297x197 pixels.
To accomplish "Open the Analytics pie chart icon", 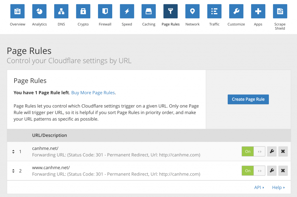I will pos(39,12).
